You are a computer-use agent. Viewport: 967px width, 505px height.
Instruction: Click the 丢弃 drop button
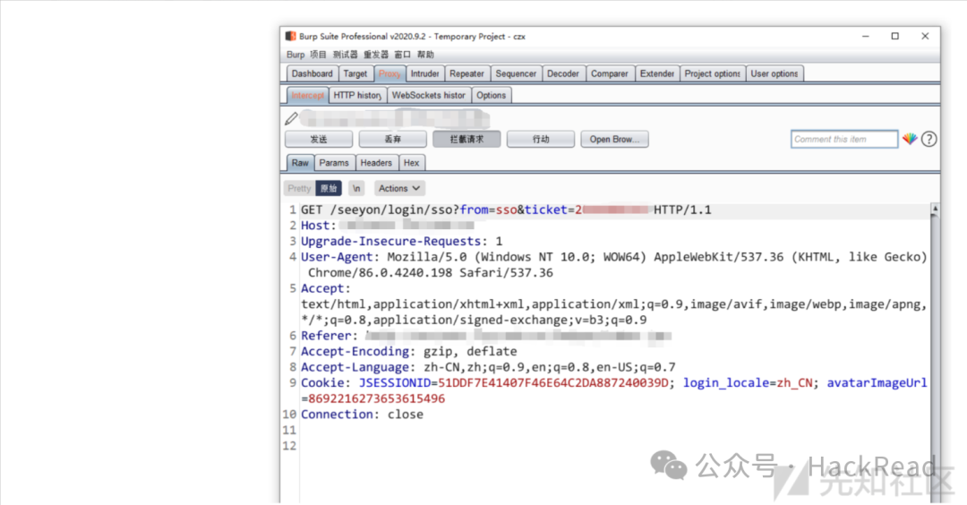[393, 140]
